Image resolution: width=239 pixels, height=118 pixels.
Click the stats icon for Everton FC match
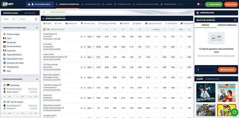pyautogui.click(x=82, y=98)
